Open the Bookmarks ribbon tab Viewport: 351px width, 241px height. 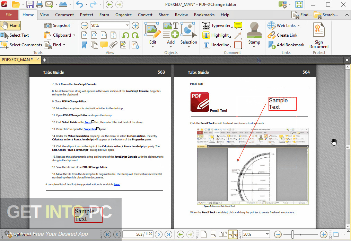pos(204,15)
